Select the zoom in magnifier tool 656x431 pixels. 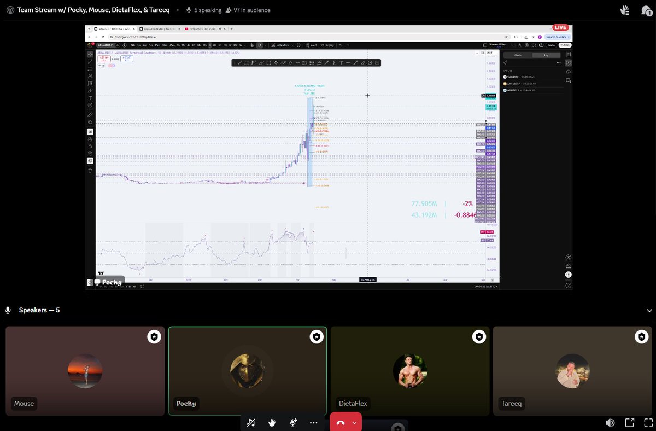pyautogui.click(x=90, y=122)
